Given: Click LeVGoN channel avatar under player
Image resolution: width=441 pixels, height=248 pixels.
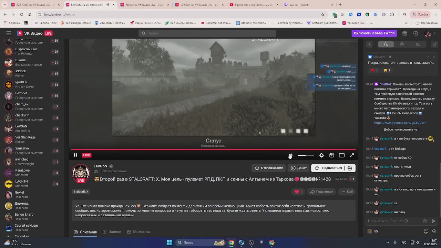Looking at the screenshot, I should tap(81, 173).
